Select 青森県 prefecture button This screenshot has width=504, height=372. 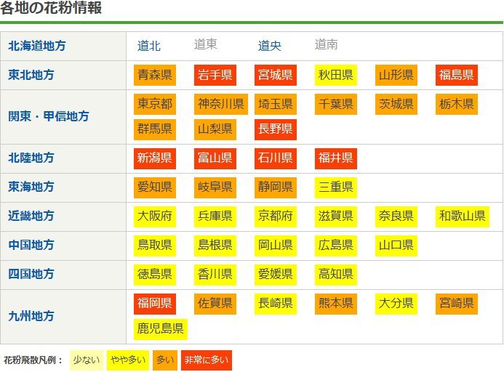155,75
